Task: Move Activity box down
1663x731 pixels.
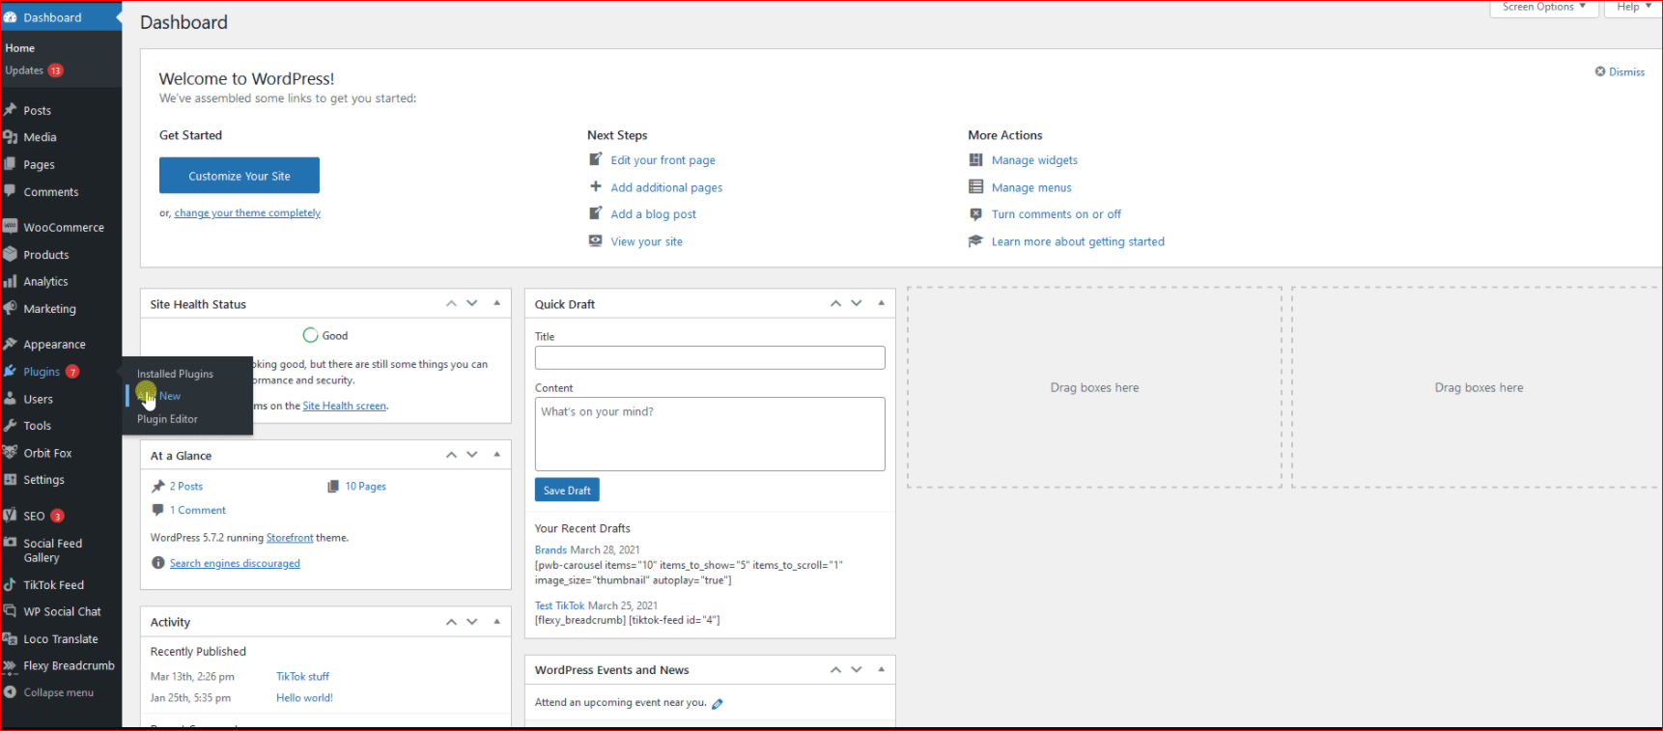Action: [472, 622]
